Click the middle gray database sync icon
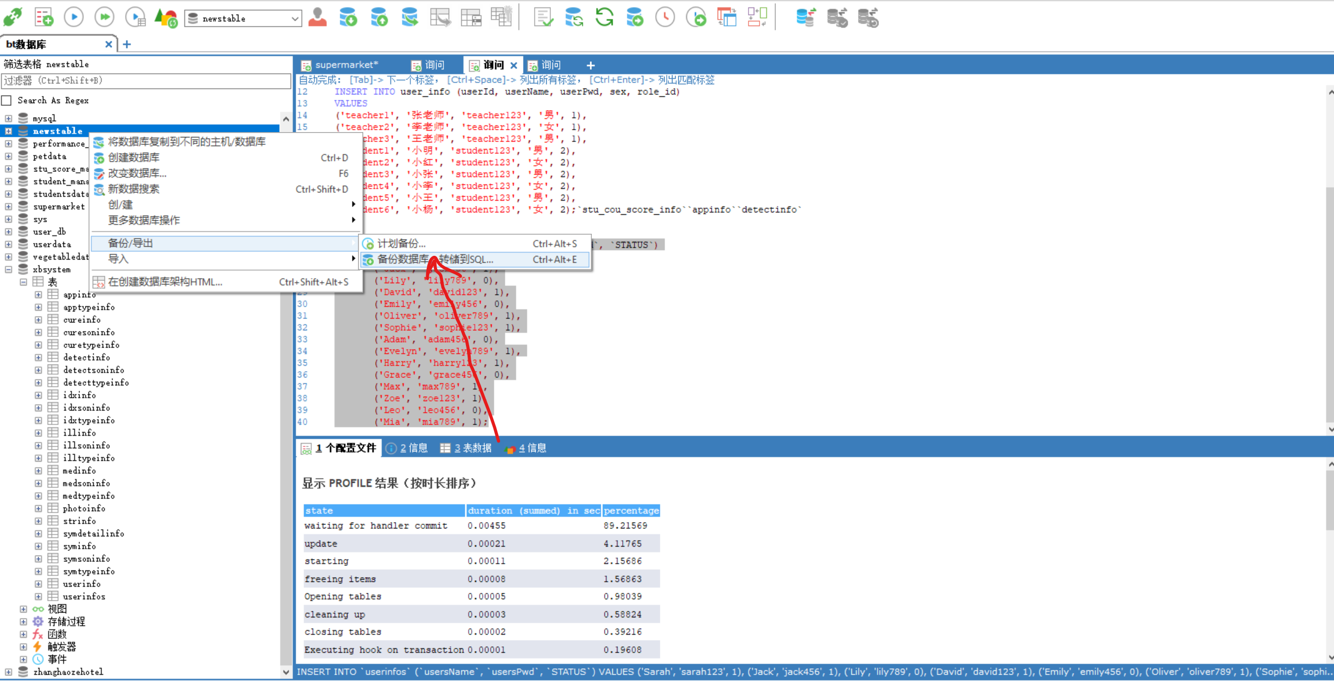Viewport: 1334px width, 683px height. [x=837, y=17]
